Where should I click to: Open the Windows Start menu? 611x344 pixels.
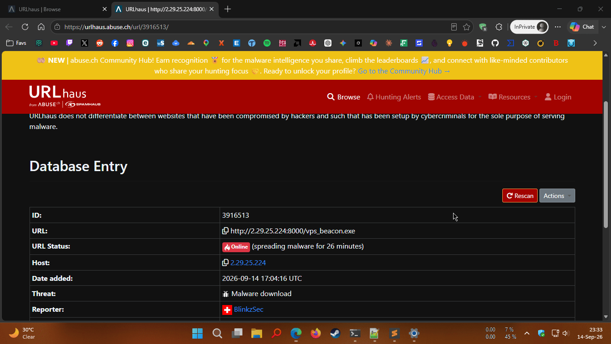(x=197, y=333)
